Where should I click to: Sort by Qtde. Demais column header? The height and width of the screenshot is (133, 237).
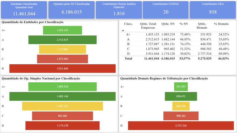[x=202, y=25]
